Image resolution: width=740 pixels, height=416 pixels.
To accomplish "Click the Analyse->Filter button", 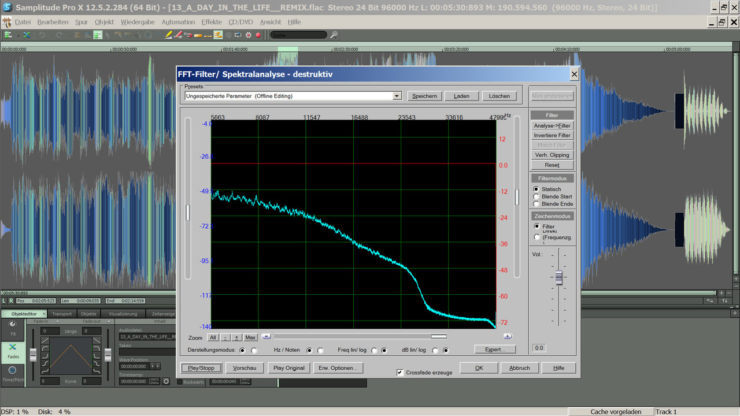I will [552, 125].
